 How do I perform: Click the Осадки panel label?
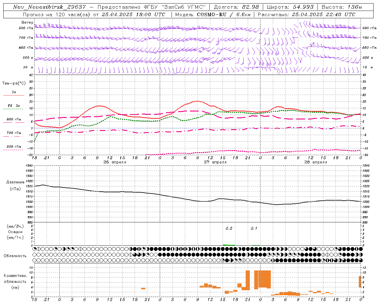coord(15,232)
